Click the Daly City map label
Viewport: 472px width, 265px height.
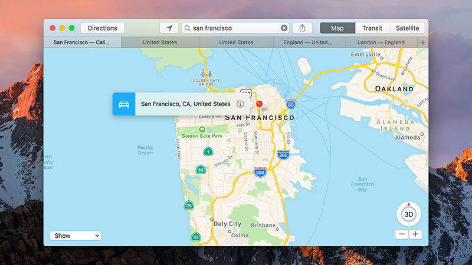coord(227,224)
